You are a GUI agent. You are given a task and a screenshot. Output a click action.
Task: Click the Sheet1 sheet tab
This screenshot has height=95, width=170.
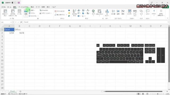13,91
